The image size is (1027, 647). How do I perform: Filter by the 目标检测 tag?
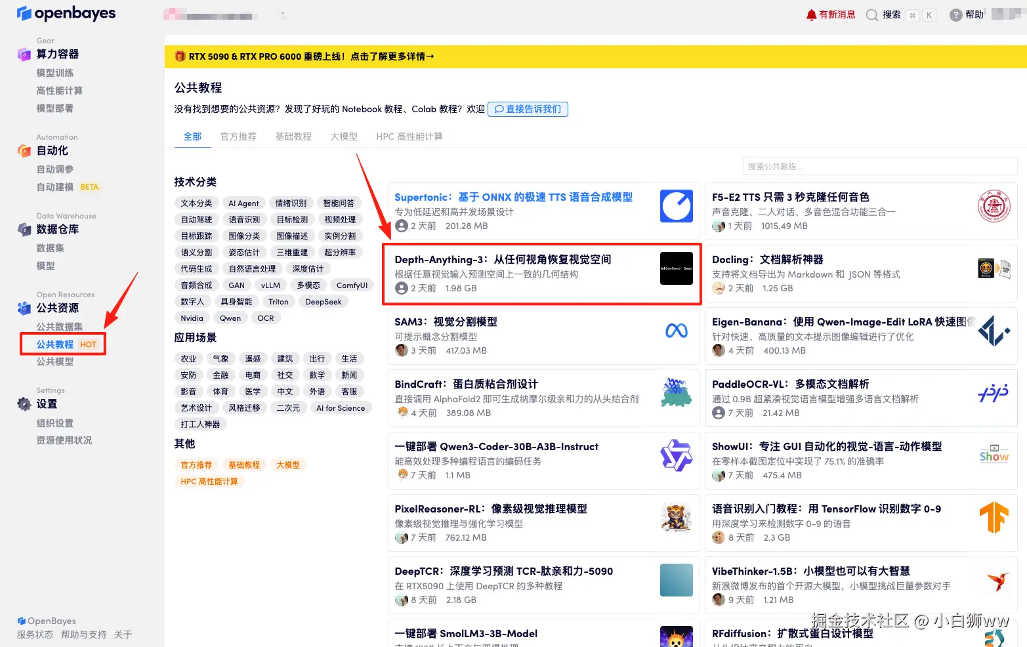[292, 220]
